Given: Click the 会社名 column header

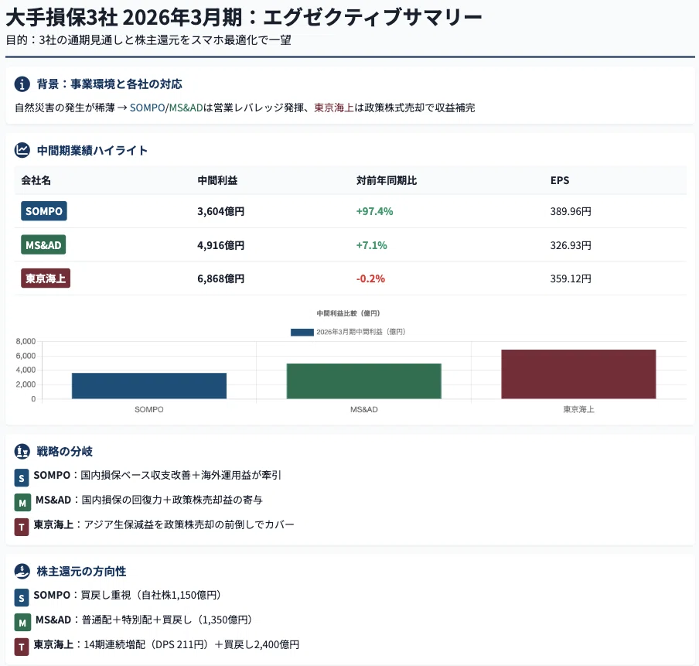Looking at the screenshot, I should pyautogui.click(x=36, y=180).
